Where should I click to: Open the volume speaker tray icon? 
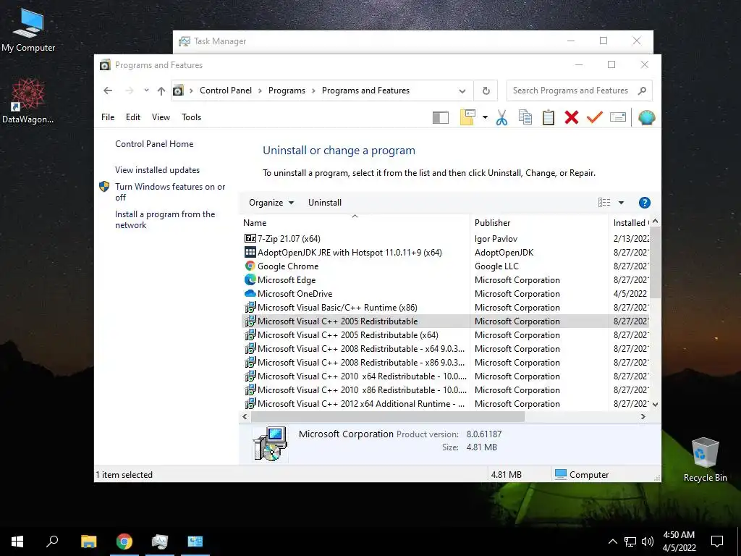point(648,542)
